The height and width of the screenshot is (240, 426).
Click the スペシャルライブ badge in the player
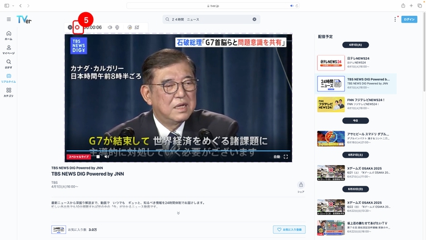[x=79, y=157]
